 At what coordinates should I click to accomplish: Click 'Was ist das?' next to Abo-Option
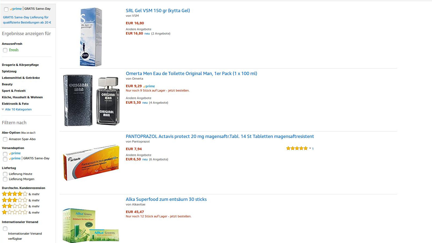pyautogui.click(x=28, y=133)
